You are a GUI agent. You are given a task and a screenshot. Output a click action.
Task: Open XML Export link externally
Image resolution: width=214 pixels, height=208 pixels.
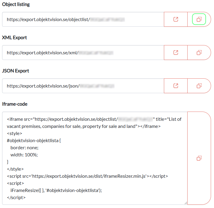(176, 53)
